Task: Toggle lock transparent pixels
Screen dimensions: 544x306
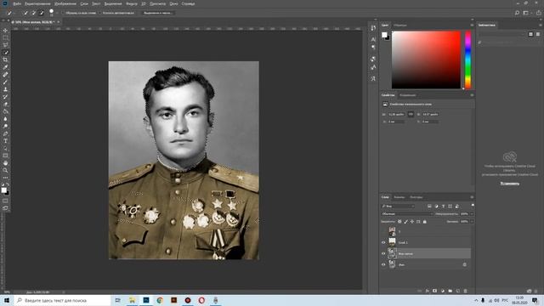Action: click(399, 221)
